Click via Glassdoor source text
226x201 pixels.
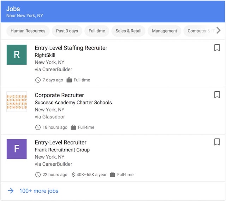pos(50,117)
